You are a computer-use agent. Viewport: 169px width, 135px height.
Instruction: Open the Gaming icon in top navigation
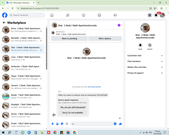(x=115, y=15)
